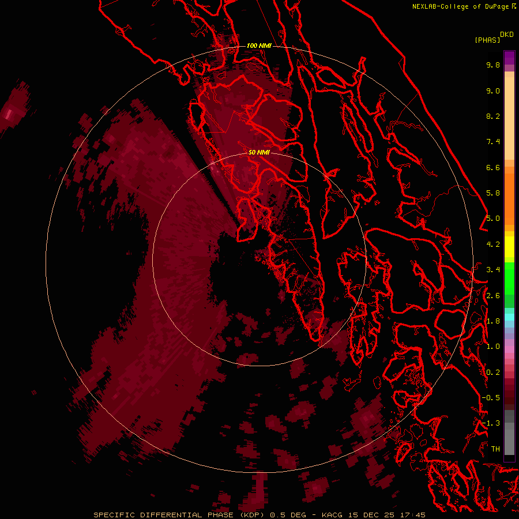Click the 9.0 value on the scale
The height and width of the screenshot is (519, 519).
coord(493,91)
